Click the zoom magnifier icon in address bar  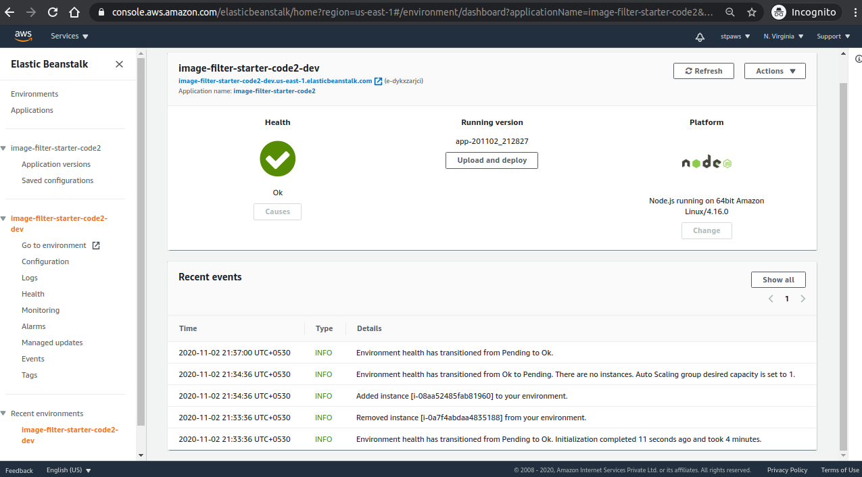(x=730, y=12)
